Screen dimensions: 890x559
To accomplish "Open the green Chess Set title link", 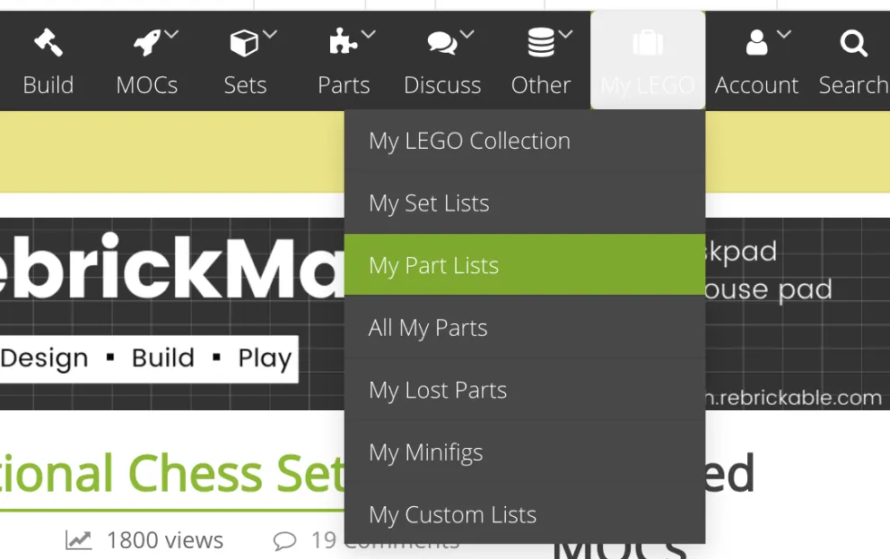I will (x=171, y=474).
